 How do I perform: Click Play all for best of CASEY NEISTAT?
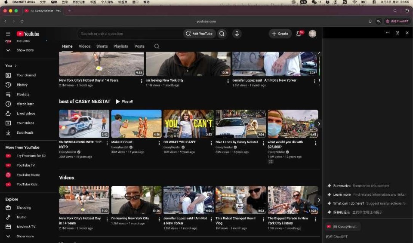pos(124,102)
